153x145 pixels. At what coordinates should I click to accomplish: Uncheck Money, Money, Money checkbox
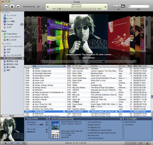pos(33,85)
